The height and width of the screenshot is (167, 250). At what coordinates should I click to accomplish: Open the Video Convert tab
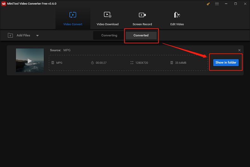[73, 18]
